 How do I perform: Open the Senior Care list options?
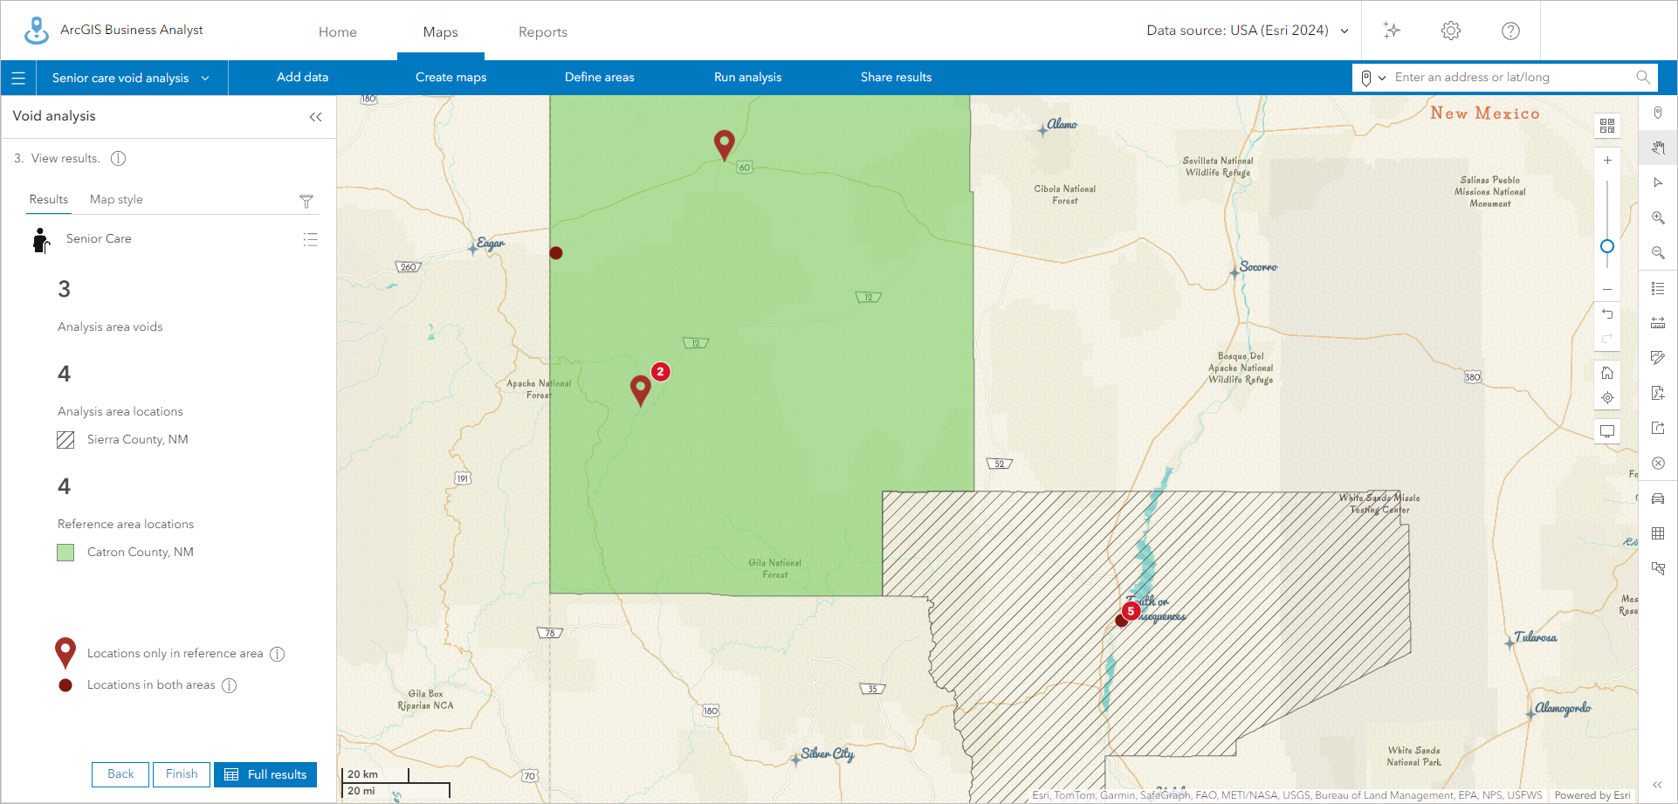(310, 239)
